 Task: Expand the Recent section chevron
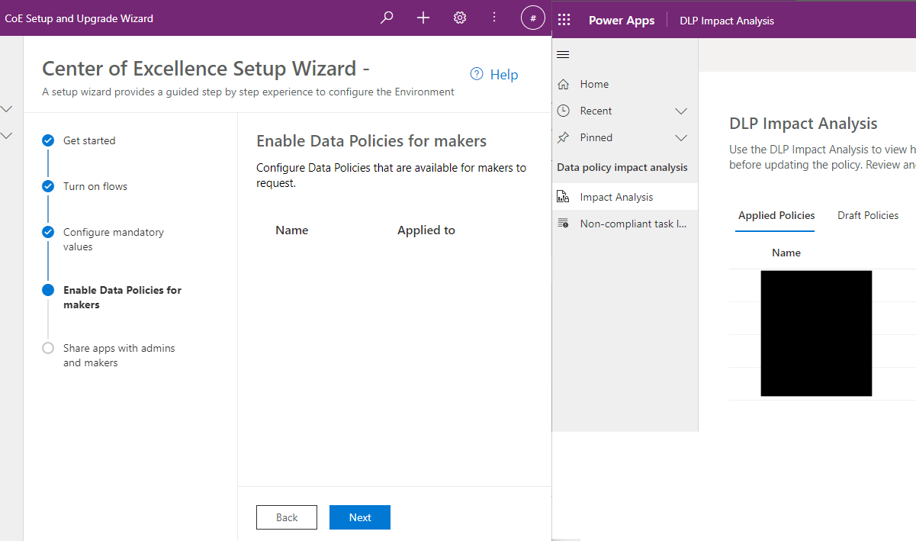tap(680, 111)
